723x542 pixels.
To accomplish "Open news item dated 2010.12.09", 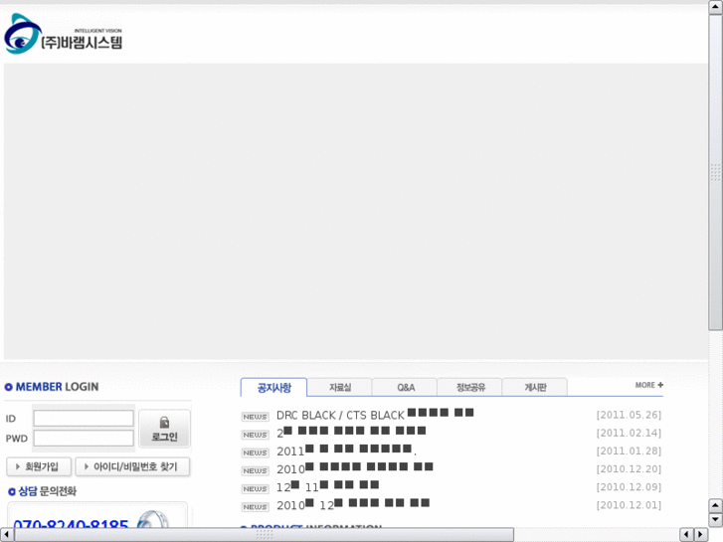I will [x=327, y=486].
